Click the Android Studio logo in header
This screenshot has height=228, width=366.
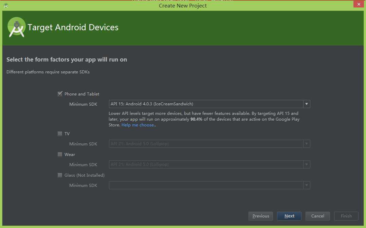[x=16, y=27]
